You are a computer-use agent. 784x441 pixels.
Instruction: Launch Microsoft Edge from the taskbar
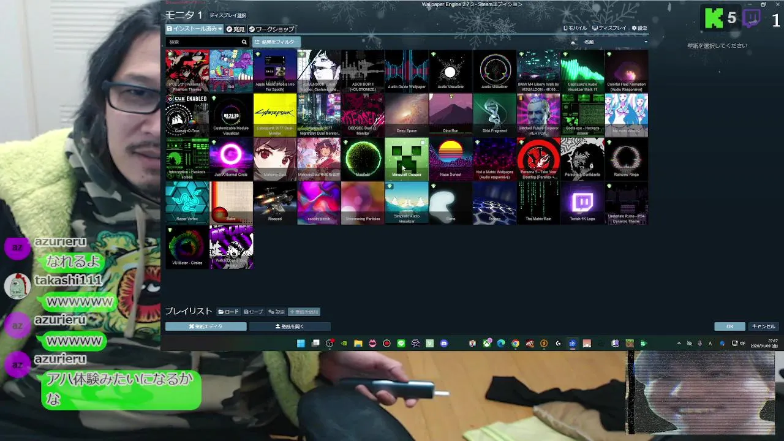(x=501, y=344)
